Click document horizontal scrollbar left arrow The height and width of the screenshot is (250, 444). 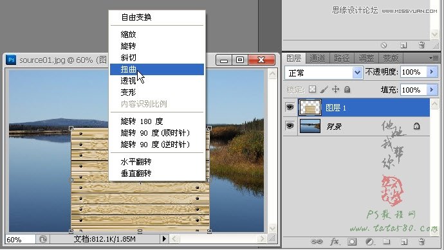174,239
